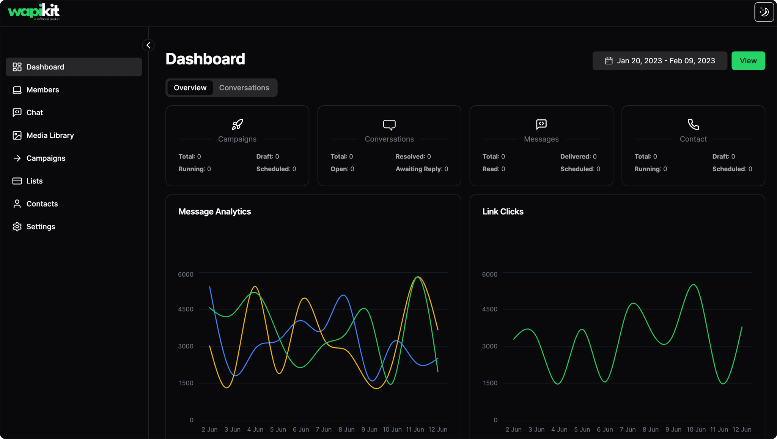Click 'Resolved: 0' in Conversations card

(x=413, y=157)
